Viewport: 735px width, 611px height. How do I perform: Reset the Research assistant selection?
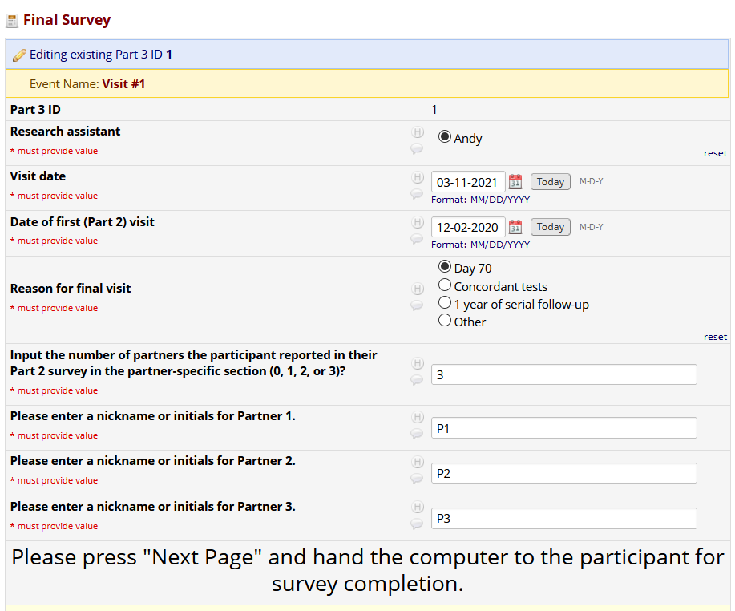click(715, 153)
